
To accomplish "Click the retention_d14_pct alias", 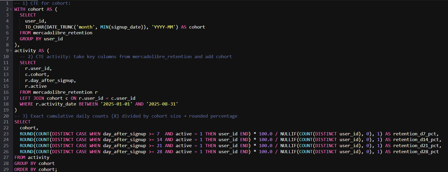I will (417, 140).
